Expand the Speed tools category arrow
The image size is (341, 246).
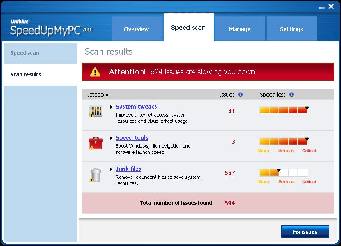(111, 138)
